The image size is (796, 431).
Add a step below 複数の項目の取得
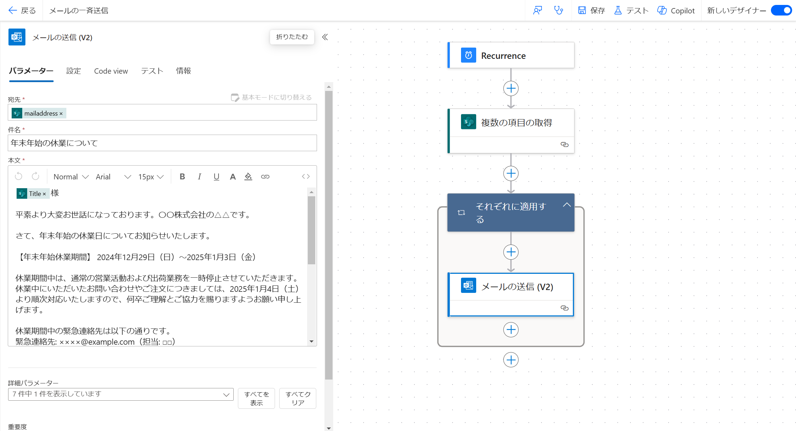pyautogui.click(x=511, y=173)
